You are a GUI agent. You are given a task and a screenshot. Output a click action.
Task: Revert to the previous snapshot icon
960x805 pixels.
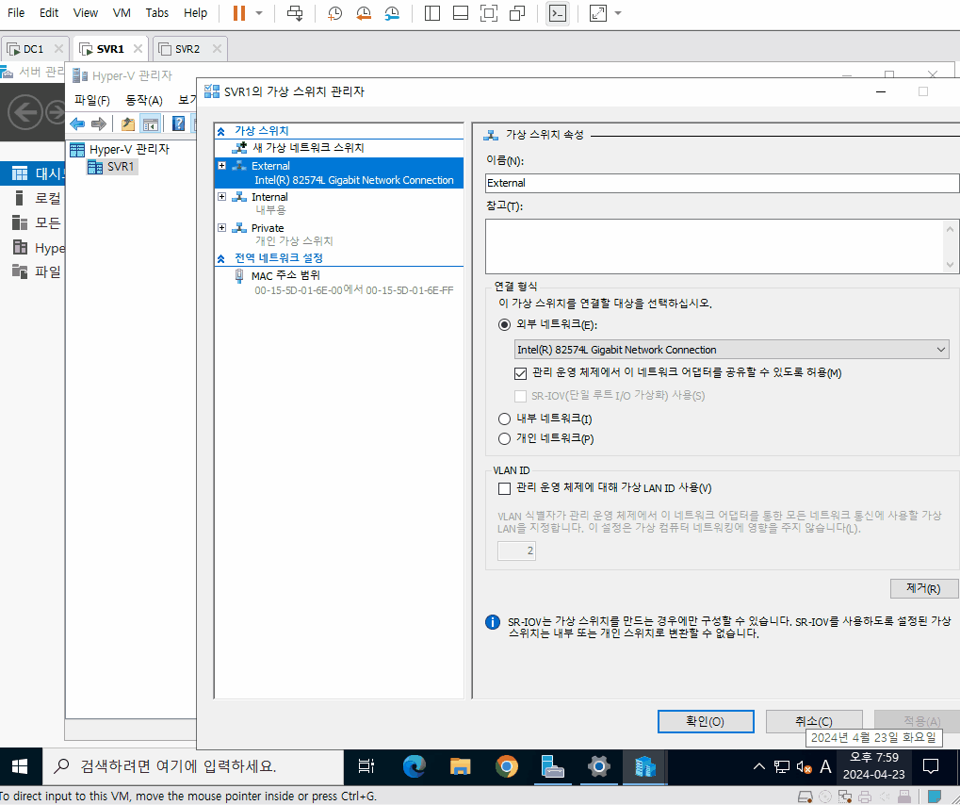(x=364, y=13)
